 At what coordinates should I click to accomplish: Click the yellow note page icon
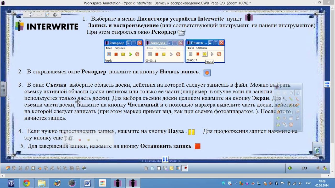point(172,168)
